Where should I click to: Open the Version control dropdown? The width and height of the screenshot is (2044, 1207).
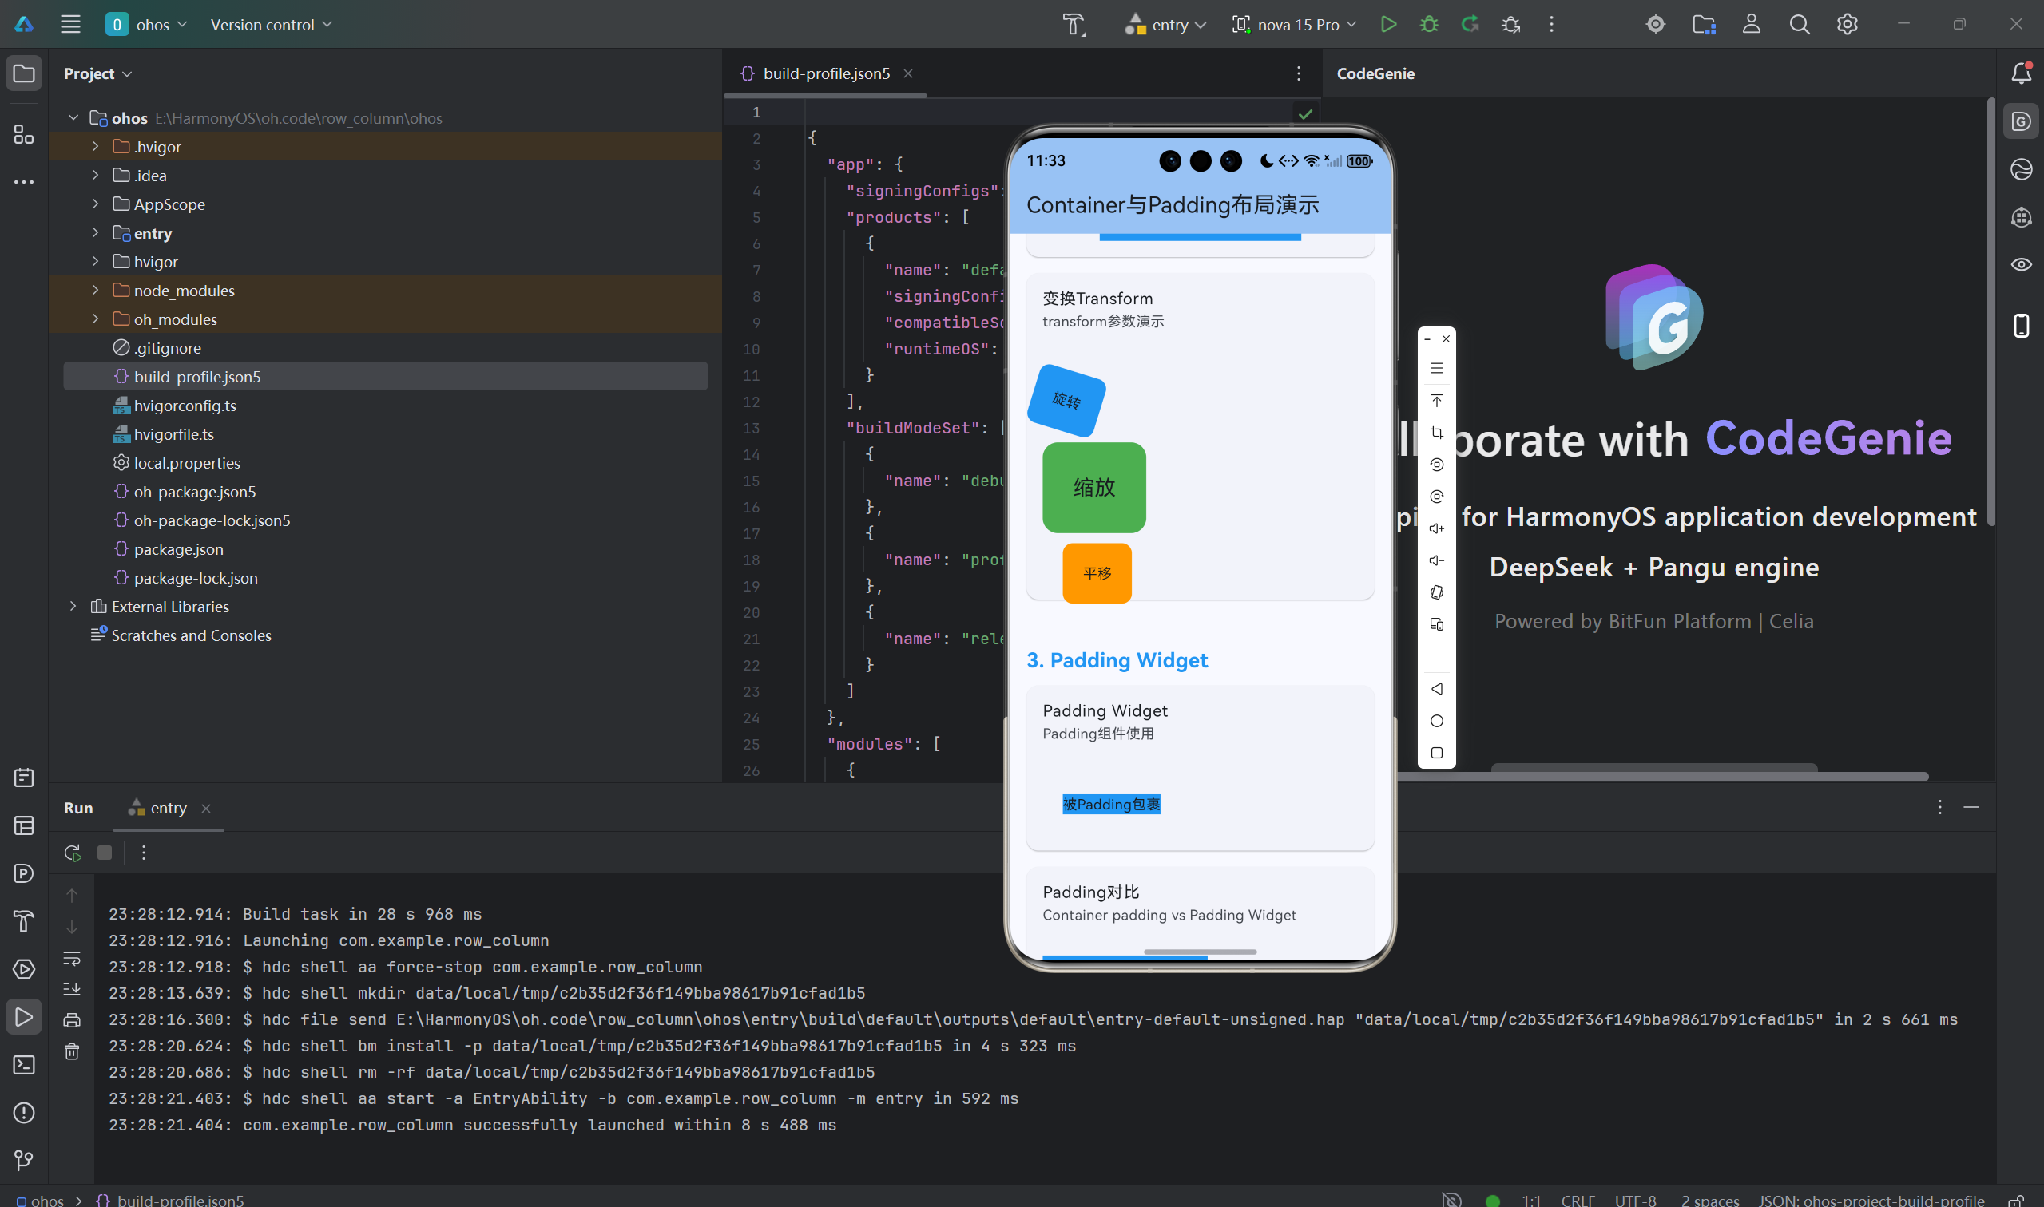click(271, 25)
